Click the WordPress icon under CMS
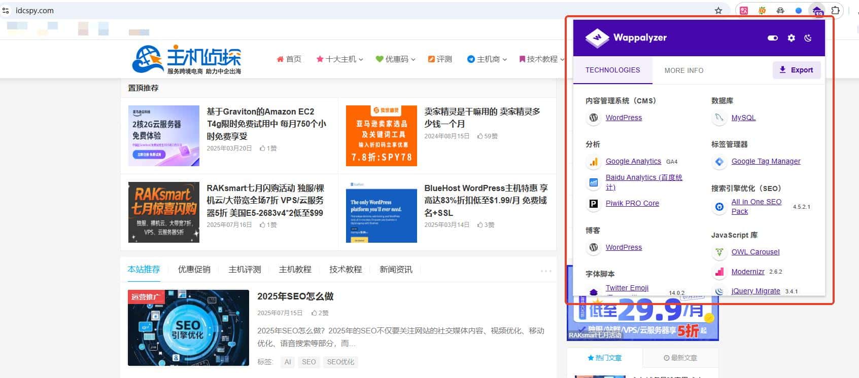859x378 pixels. coord(593,118)
